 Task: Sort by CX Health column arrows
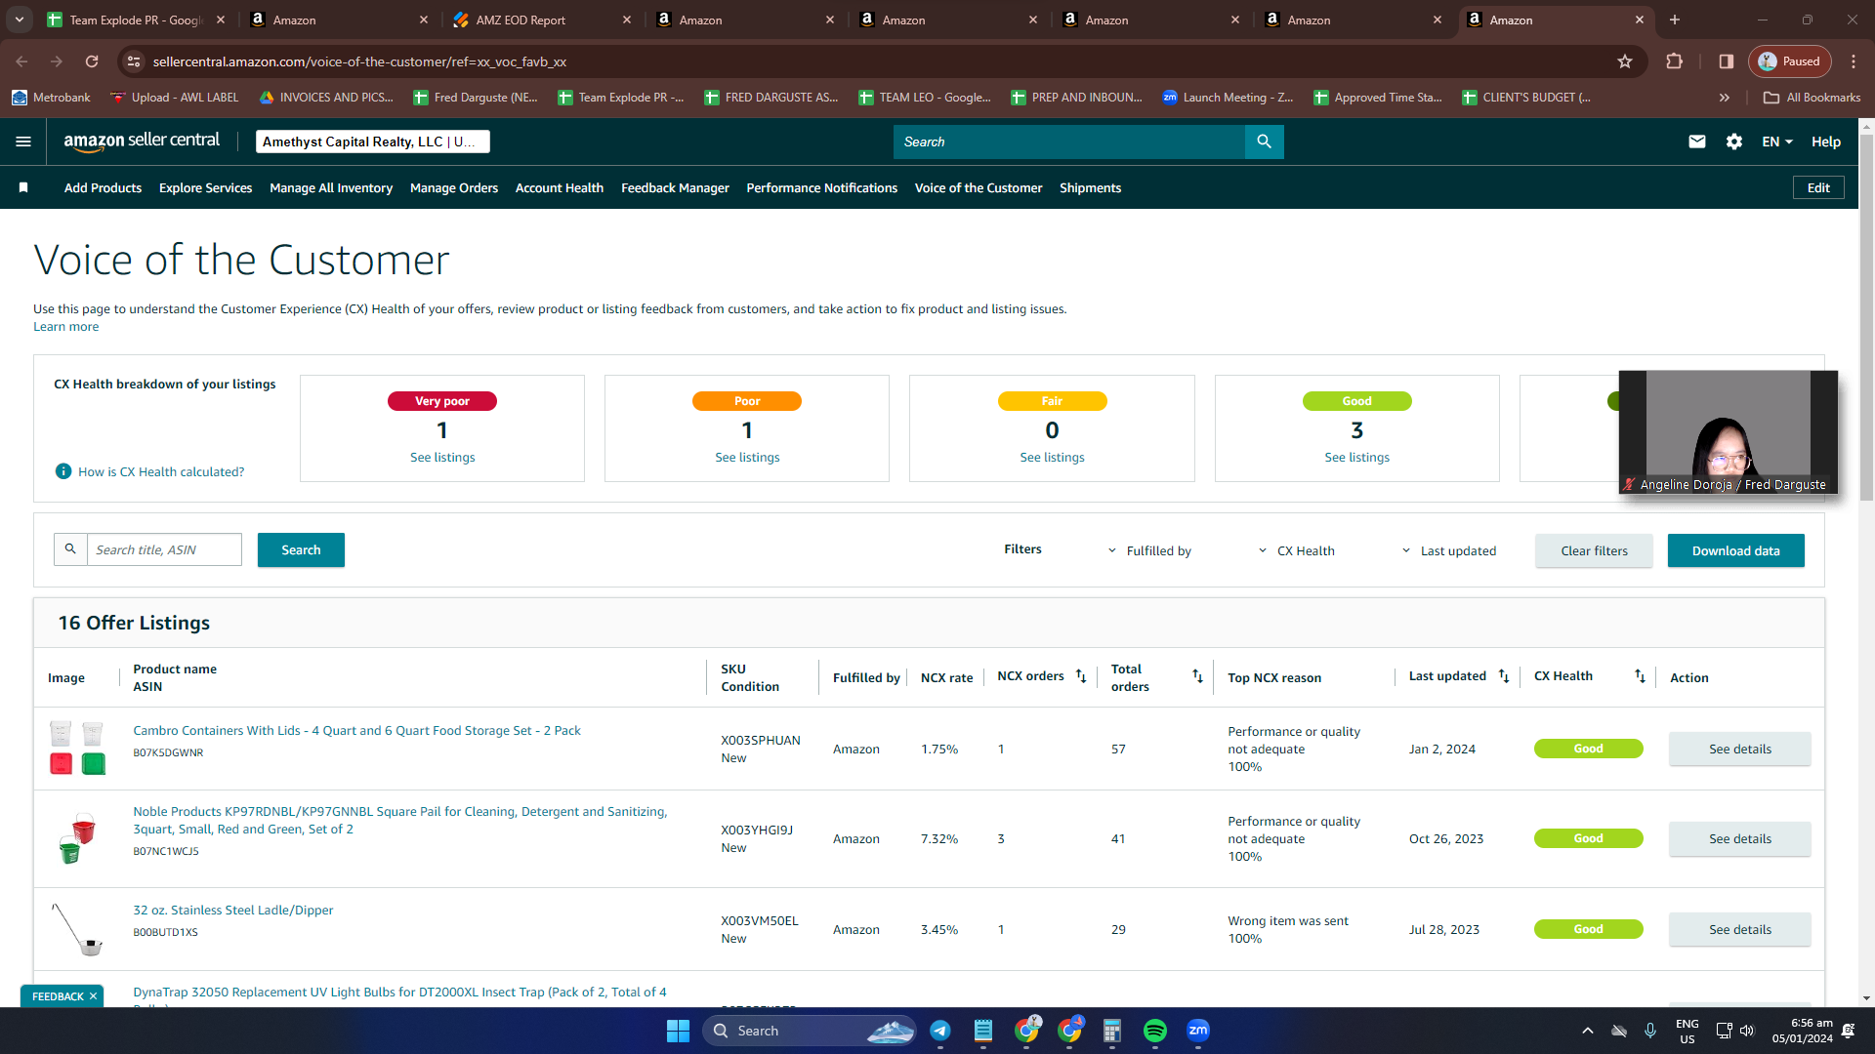(1640, 676)
